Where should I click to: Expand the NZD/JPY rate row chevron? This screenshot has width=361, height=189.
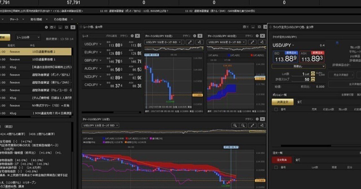pos(100,76)
